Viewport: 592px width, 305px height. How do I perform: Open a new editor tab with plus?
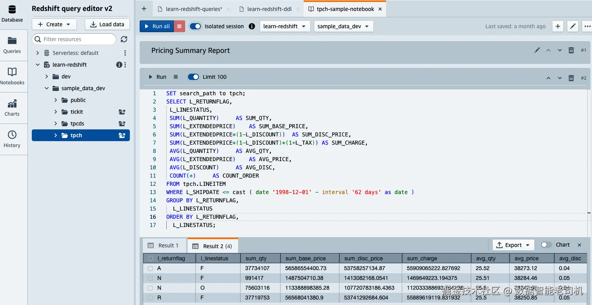144,9
